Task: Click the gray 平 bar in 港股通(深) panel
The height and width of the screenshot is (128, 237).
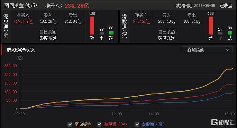Action: [220, 33]
